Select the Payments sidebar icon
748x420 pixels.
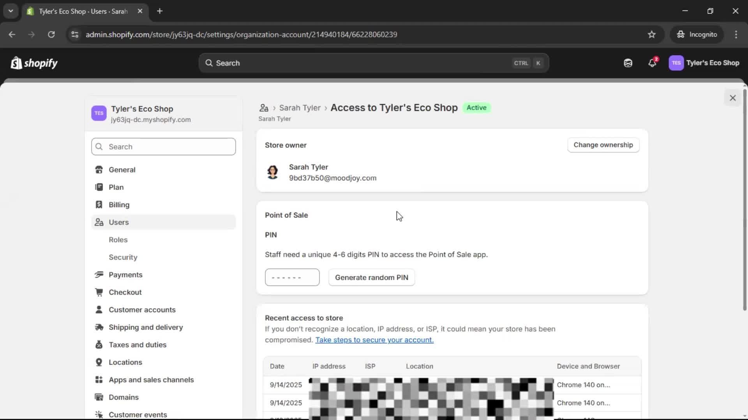coord(99,275)
